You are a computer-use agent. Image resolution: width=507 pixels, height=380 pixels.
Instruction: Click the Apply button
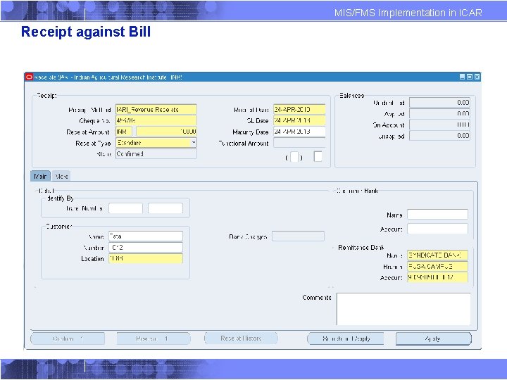click(x=434, y=338)
